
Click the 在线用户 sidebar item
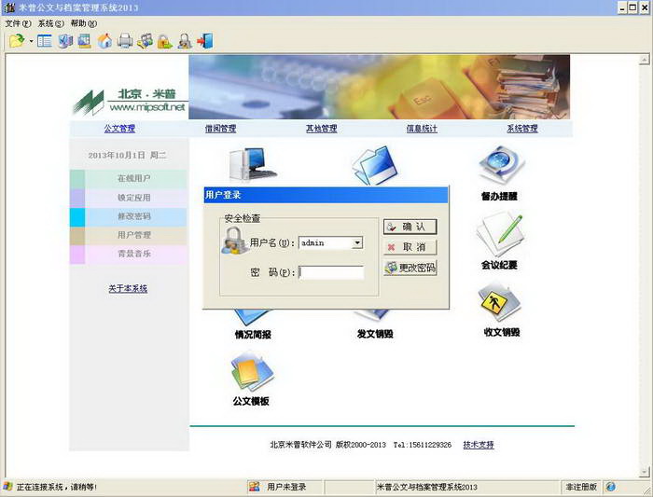coord(129,179)
